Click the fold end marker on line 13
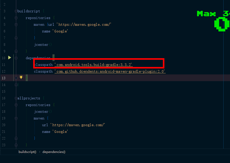The image size is (230, 163). [x=16, y=78]
